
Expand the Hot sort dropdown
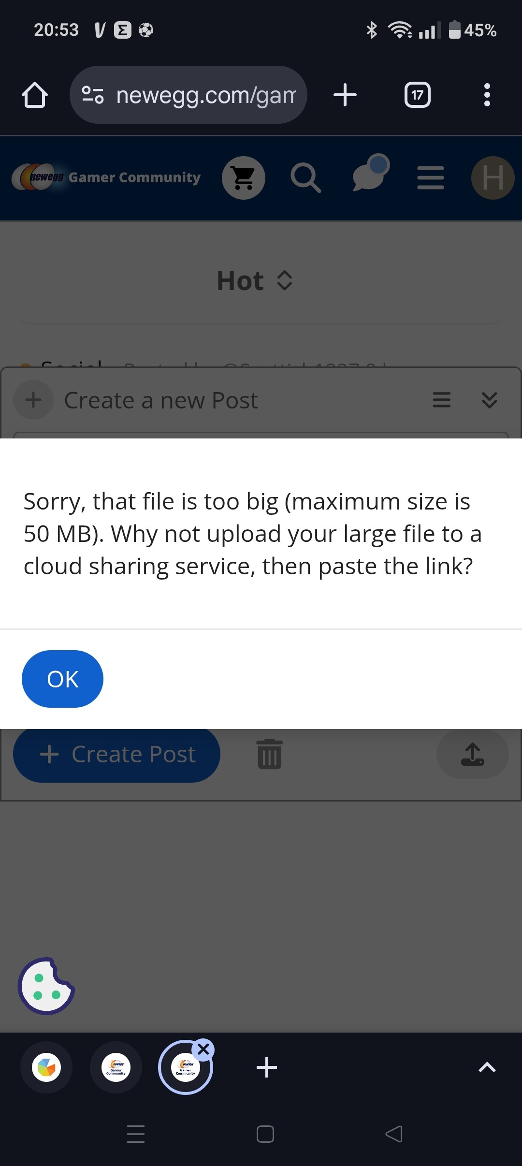point(255,280)
